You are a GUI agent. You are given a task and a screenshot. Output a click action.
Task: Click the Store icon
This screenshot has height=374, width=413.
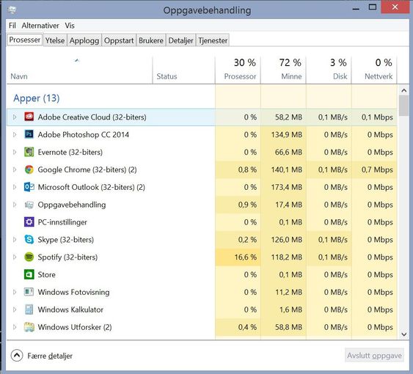pyautogui.click(x=29, y=274)
